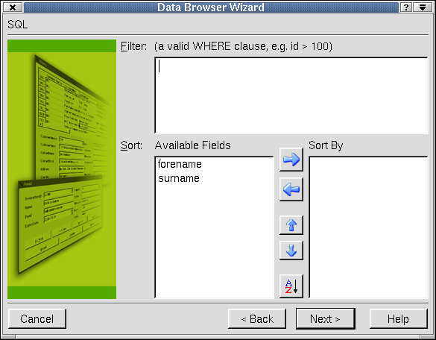
Task: Click the green wizard illustration image
Action: (x=62, y=169)
